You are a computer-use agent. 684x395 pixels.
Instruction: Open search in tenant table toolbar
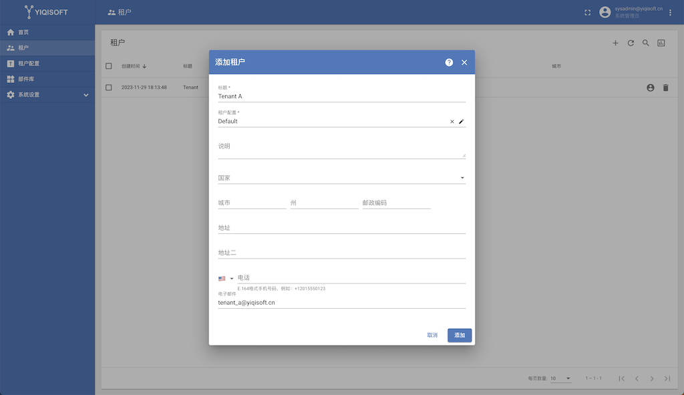click(646, 43)
